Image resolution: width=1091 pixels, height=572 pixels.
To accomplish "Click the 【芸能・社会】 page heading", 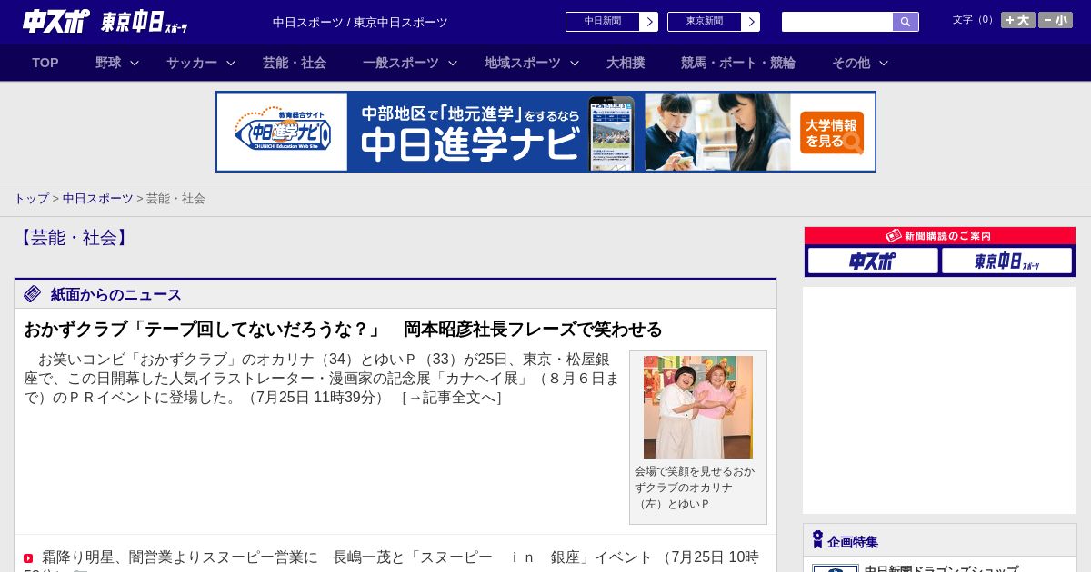I will click(x=74, y=238).
